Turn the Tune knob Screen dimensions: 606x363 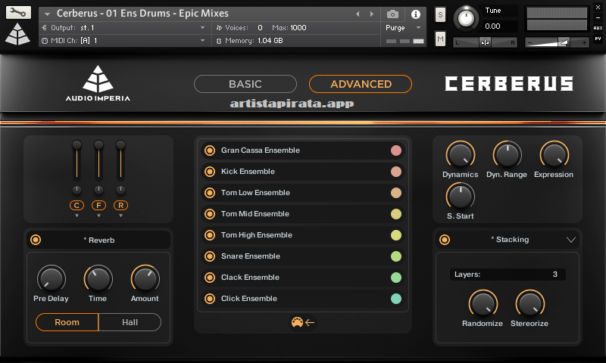(466, 18)
